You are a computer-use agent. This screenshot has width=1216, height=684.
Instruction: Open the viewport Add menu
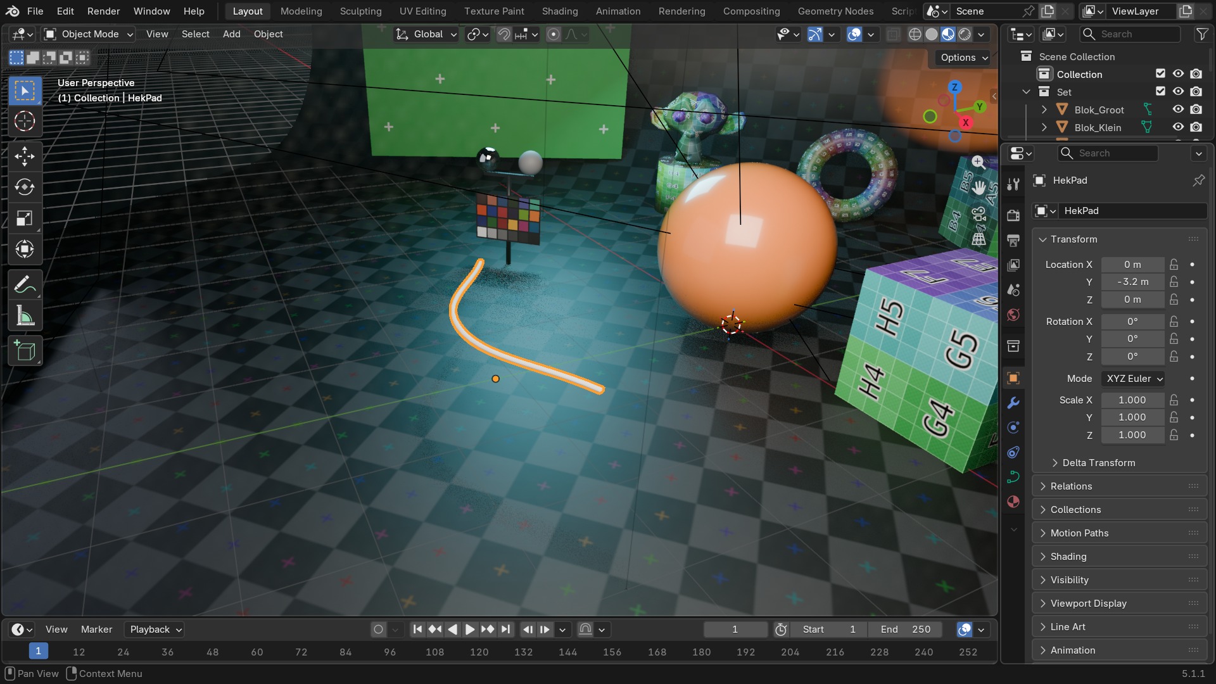(x=231, y=34)
